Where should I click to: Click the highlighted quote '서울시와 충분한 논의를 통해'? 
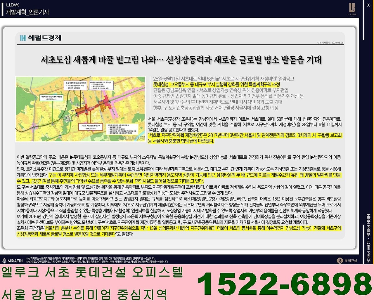click(x=179, y=231)
